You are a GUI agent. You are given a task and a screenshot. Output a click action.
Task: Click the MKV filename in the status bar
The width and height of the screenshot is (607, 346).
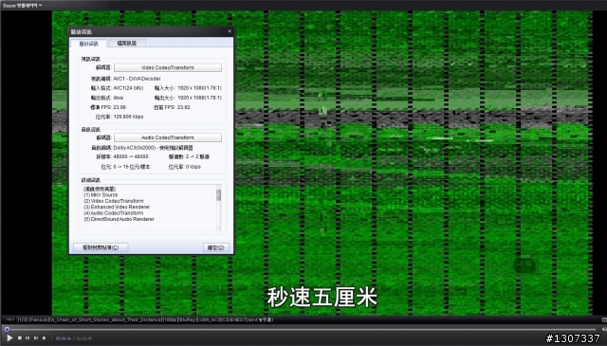coord(145,319)
